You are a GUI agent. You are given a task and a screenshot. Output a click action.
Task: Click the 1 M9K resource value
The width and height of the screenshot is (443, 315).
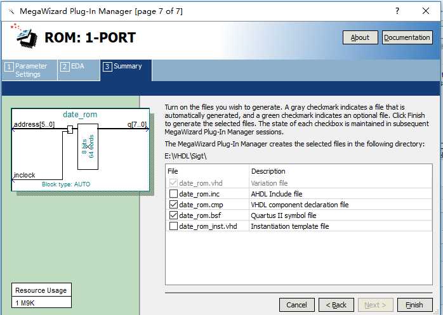[x=25, y=303]
